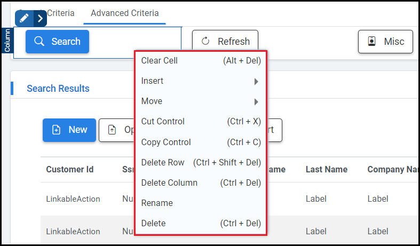Screen dimensions: 420x246
Task: Click the pencil edit icon
Action: 24,18
